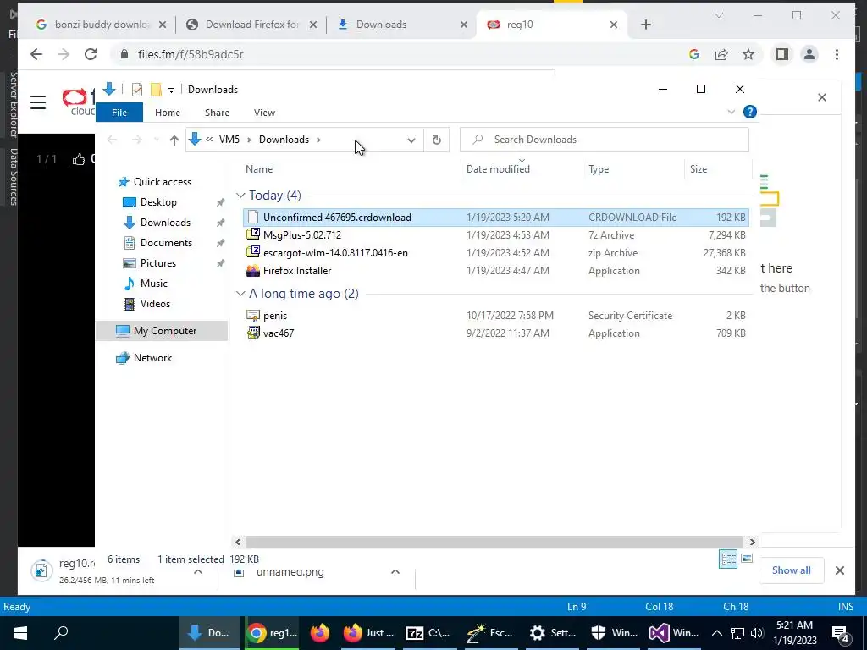This screenshot has height=650, width=867.
Task: Select the MsgPlus-5.02.712 archive
Action: pos(495,235)
